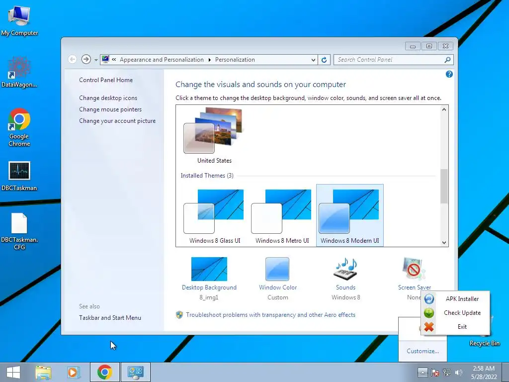Apply the Windows 8 Metro UI theme

pos(282,216)
